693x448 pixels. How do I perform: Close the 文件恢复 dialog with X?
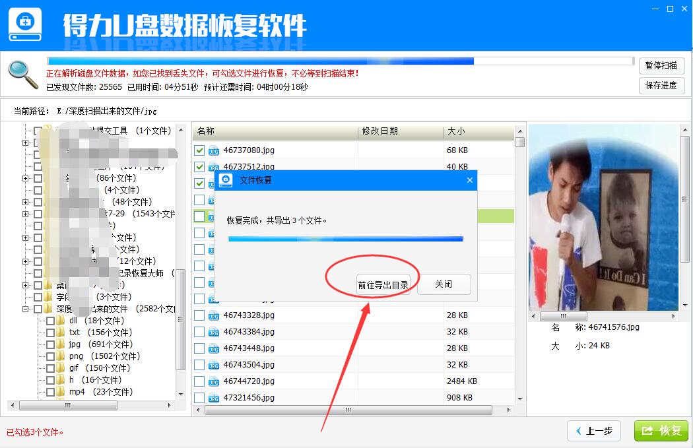point(470,180)
